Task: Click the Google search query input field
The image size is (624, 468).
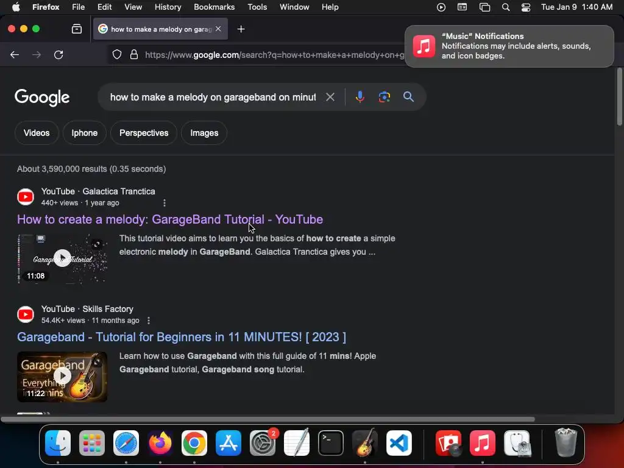Action: point(213,97)
